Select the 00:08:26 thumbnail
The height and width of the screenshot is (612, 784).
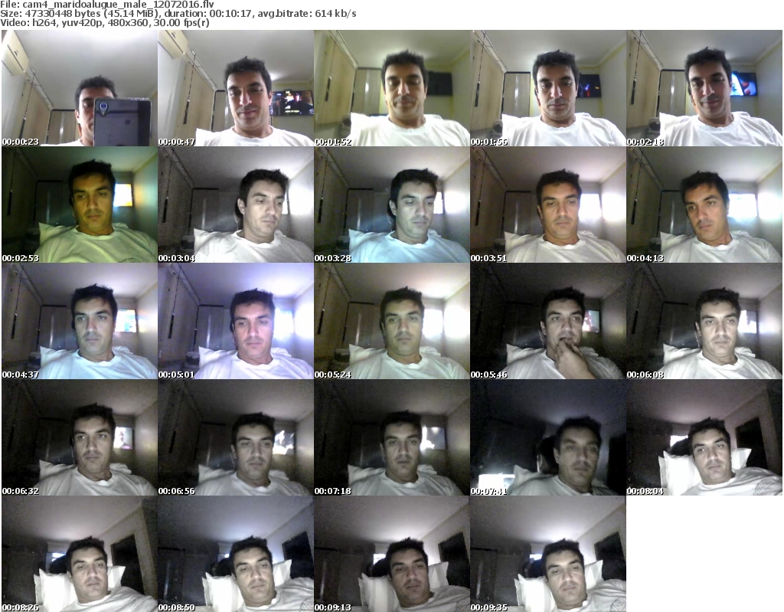coord(80,554)
